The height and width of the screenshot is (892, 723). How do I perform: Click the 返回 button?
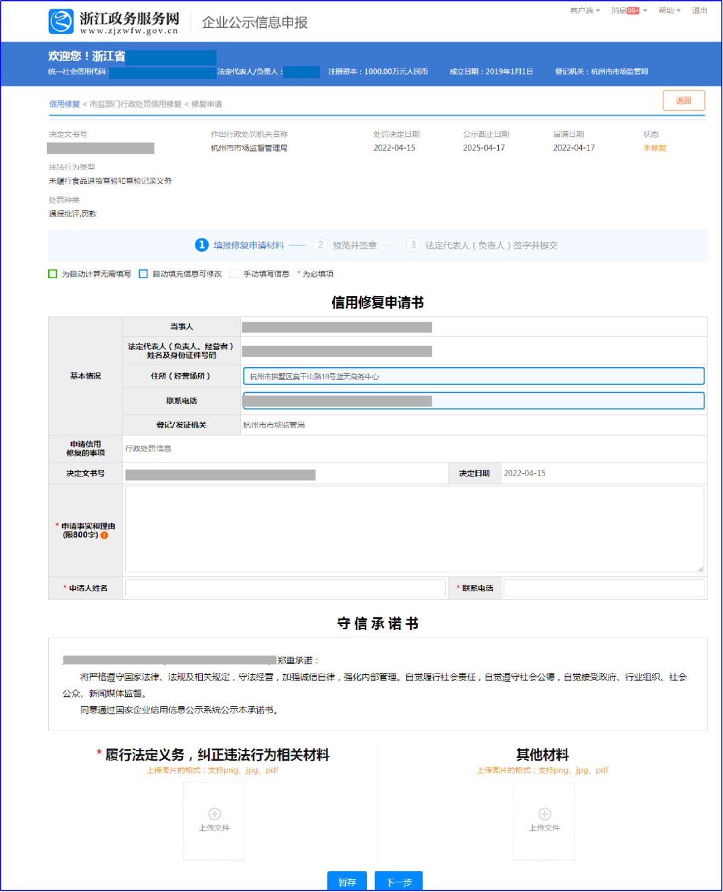684,101
